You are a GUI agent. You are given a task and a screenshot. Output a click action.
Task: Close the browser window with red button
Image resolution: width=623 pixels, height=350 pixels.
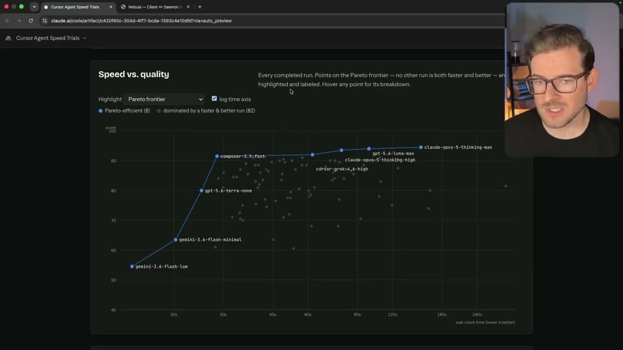point(6,7)
